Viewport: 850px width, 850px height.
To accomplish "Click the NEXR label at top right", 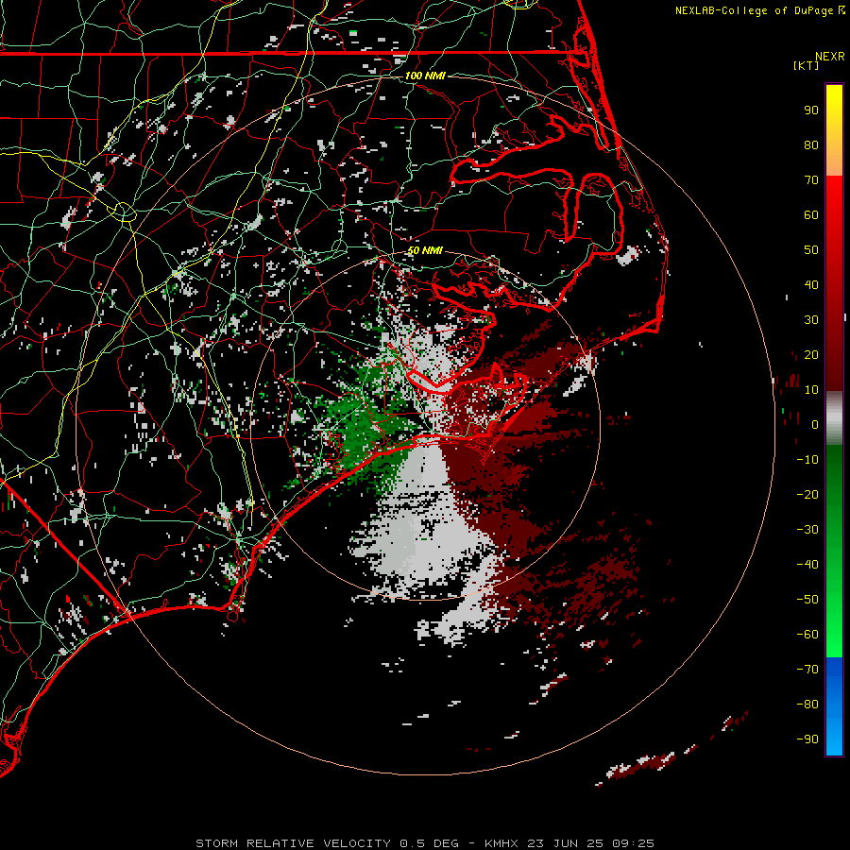I will pos(830,57).
